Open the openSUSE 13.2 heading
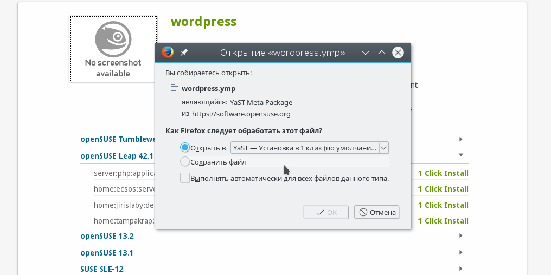Image resolution: width=551 pixels, height=275 pixels. click(x=107, y=236)
